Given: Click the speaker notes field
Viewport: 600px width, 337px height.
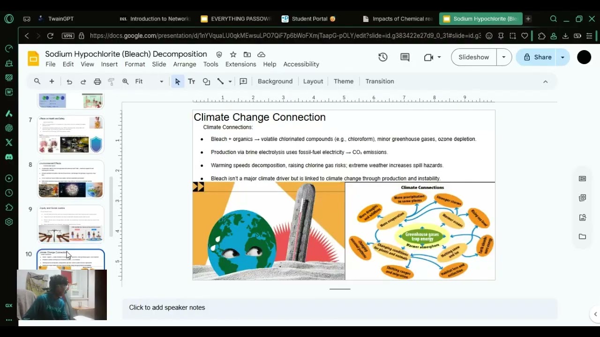Looking at the screenshot, I should click(340, 308).
